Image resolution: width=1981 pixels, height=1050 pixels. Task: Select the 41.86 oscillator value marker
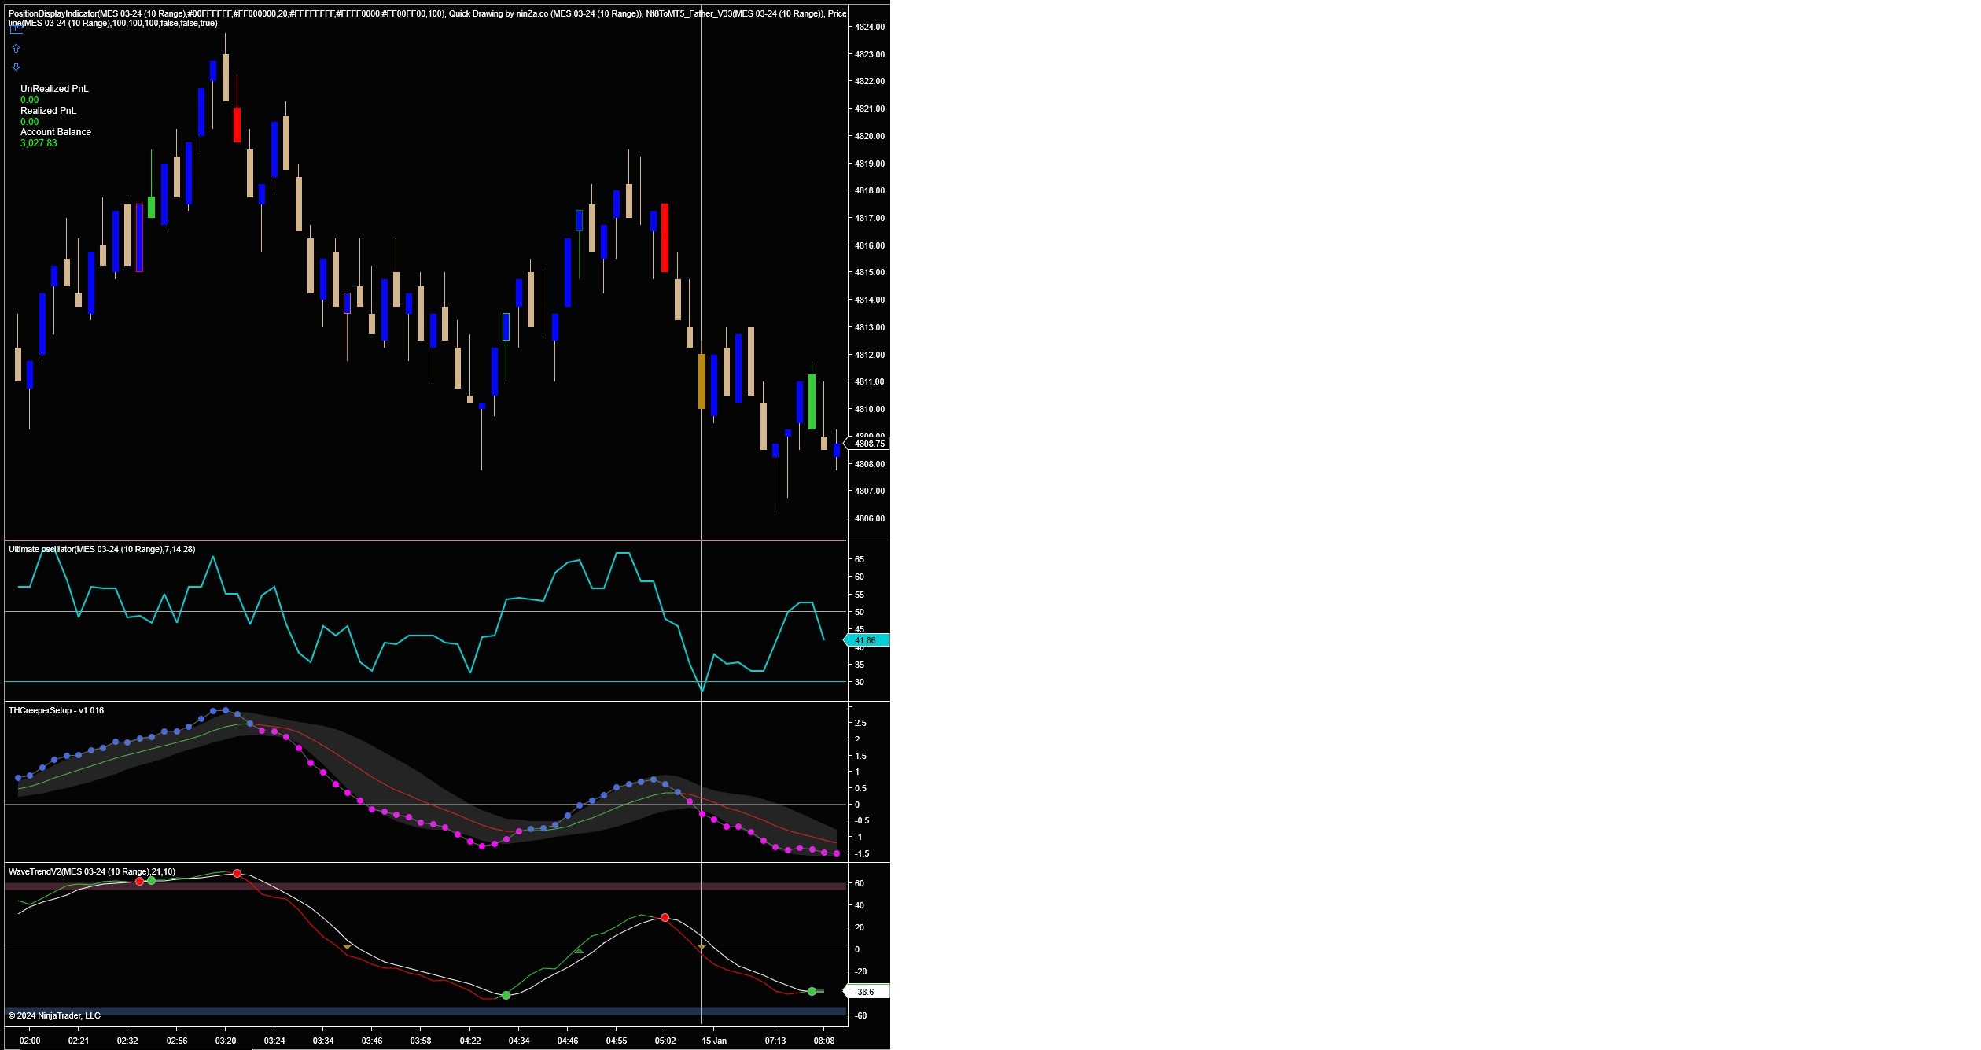pos(867,641)
